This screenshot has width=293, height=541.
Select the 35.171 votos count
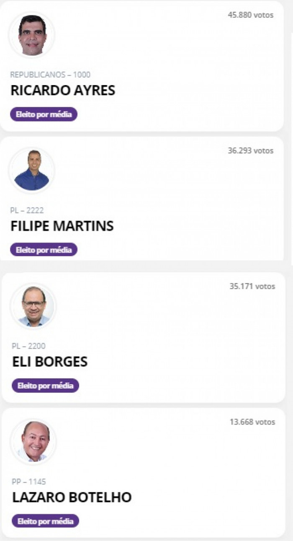(252, 286)
